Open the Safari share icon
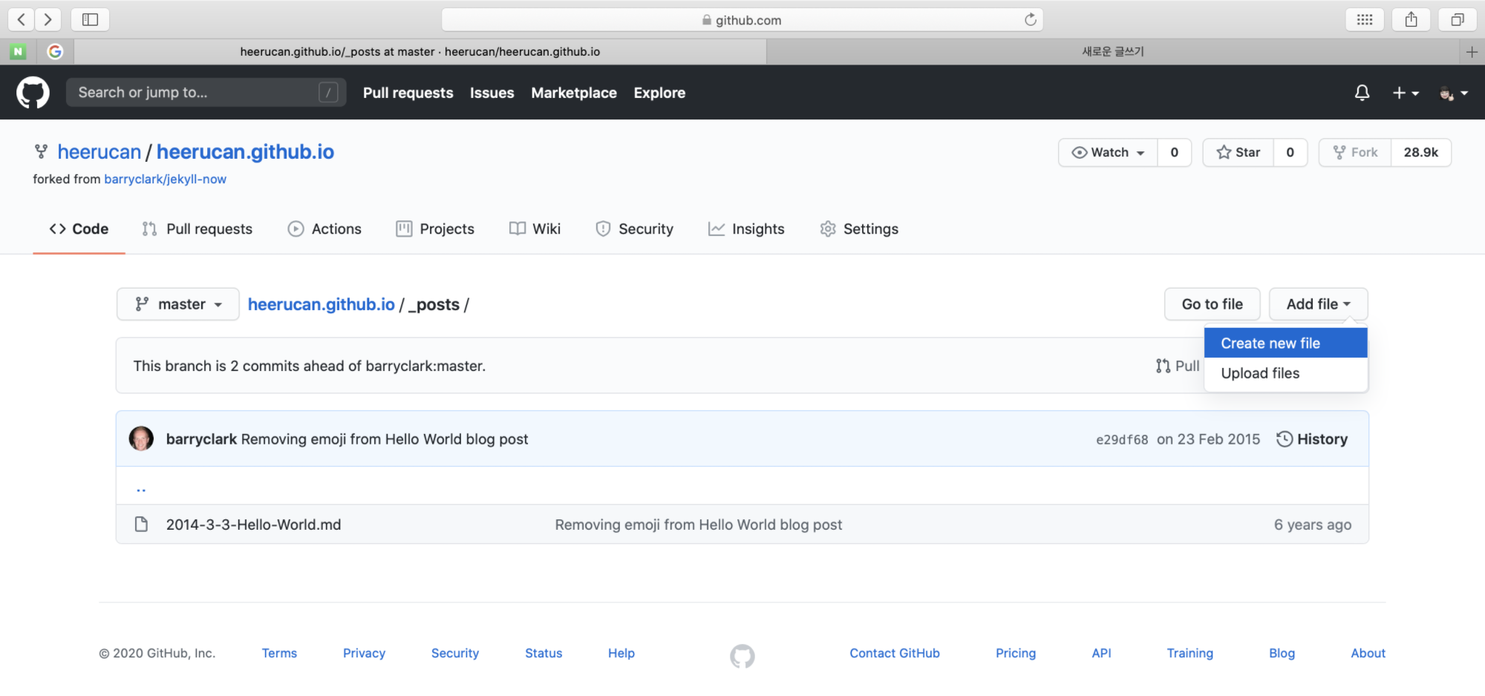The image size is (1485, 696). (1411, 19)
